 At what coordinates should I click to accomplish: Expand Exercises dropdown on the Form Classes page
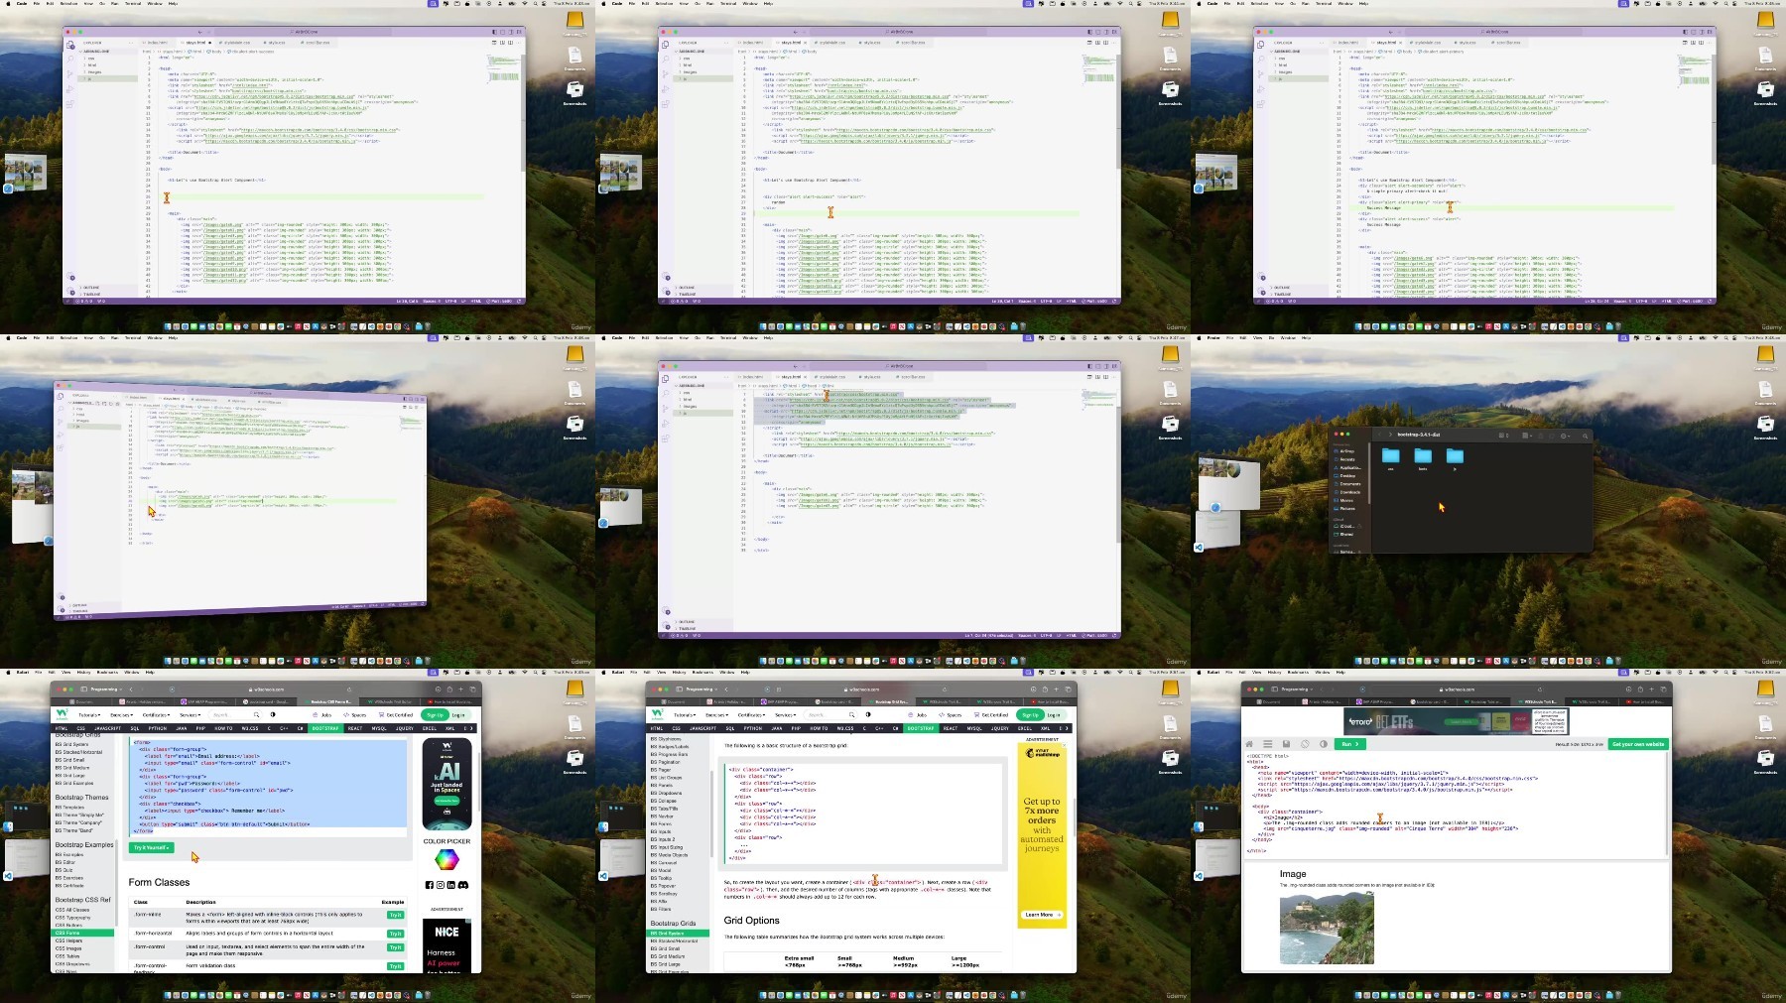click(x=121, y=715)
